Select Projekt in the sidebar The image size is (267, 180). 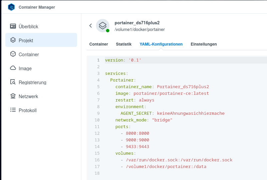[41, 40]
